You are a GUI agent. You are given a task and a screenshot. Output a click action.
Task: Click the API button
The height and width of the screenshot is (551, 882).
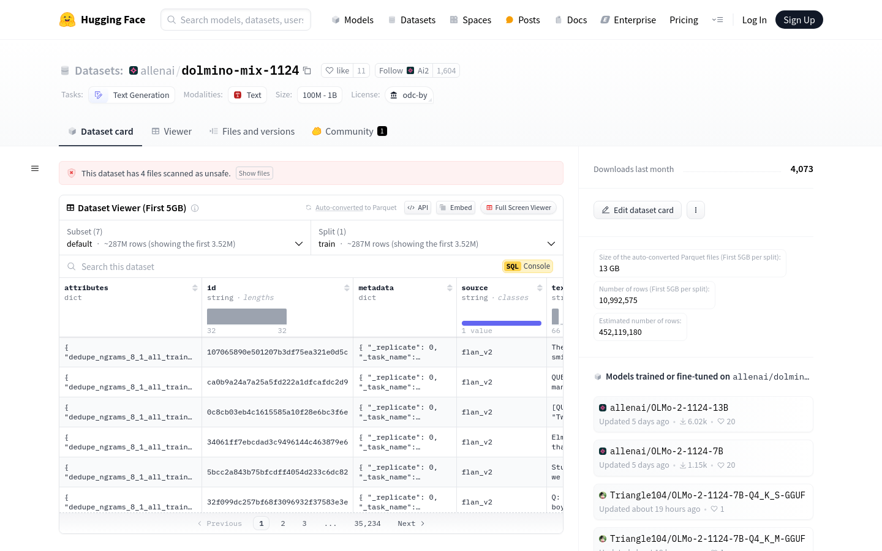(418, 208)
